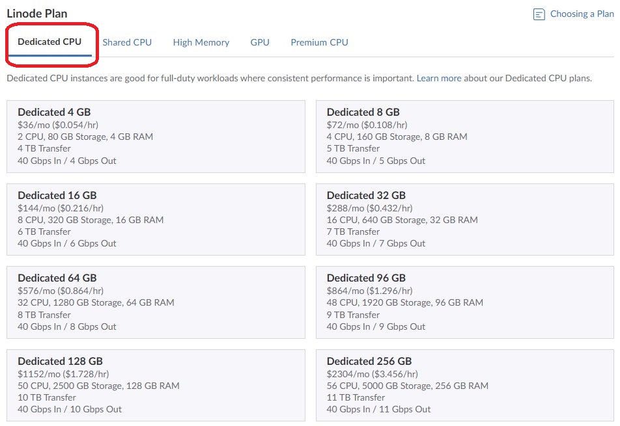Choose the Dedicated 8 GB plan card
The width and height of the screenshot is (620, 426).
tap(464, 136)
